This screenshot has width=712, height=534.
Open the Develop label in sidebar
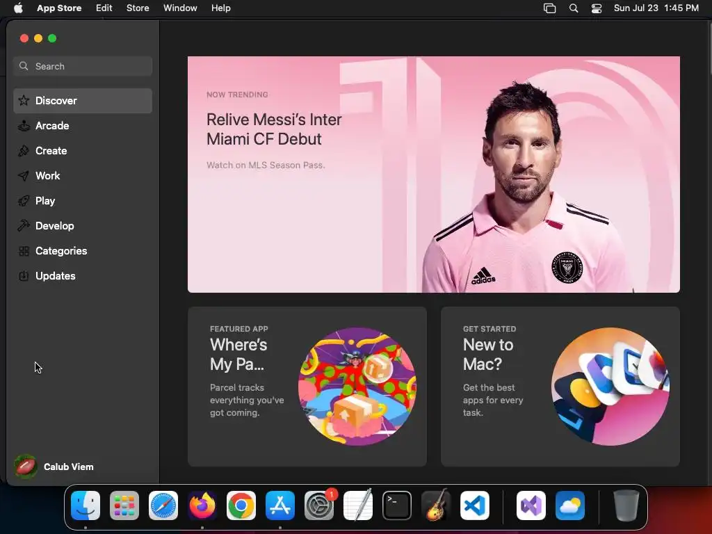[54, 226]
